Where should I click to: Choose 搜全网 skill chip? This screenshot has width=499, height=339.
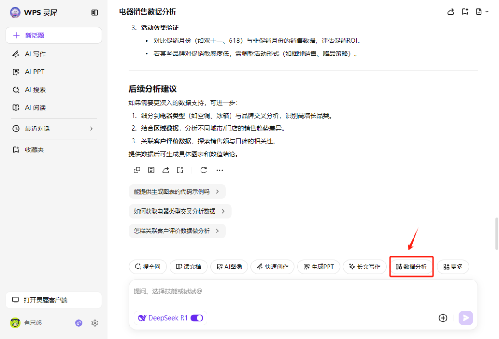click(148, 267)
